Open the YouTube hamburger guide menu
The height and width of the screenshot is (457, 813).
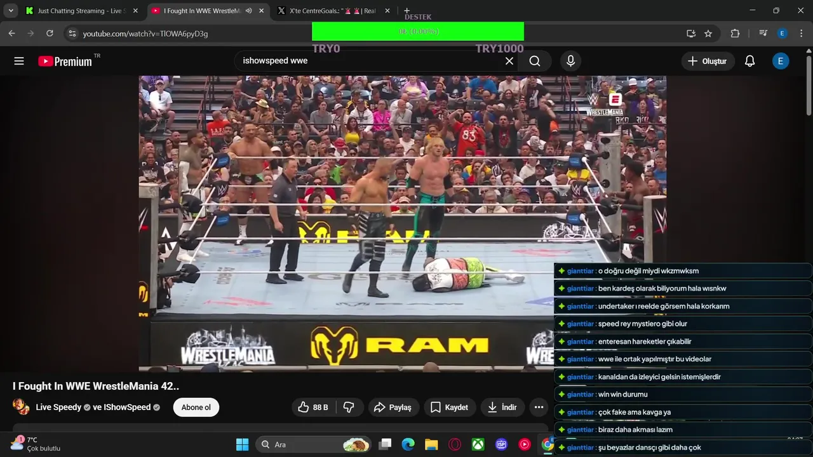coord(19,61)
